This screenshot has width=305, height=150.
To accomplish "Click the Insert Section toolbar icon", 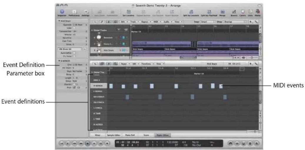I will [x=172, y=12].
